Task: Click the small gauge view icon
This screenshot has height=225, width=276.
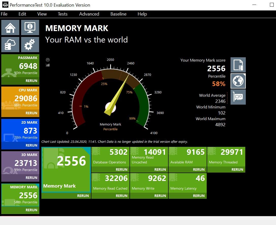Action: [x=48, y=60]
